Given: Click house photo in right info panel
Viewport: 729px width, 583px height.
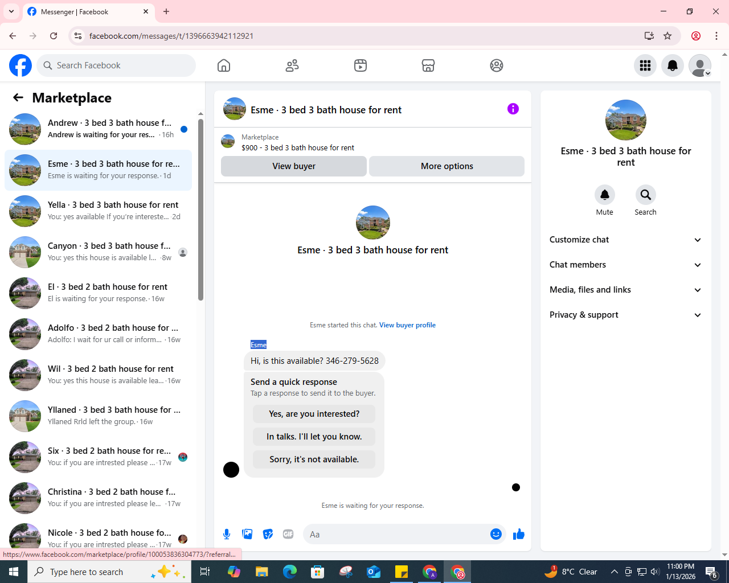Looking at the screenshot, I should (626, 120).
